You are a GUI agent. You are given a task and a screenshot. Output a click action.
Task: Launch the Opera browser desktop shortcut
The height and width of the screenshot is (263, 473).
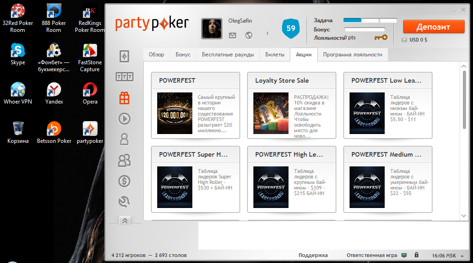point(90,93)
